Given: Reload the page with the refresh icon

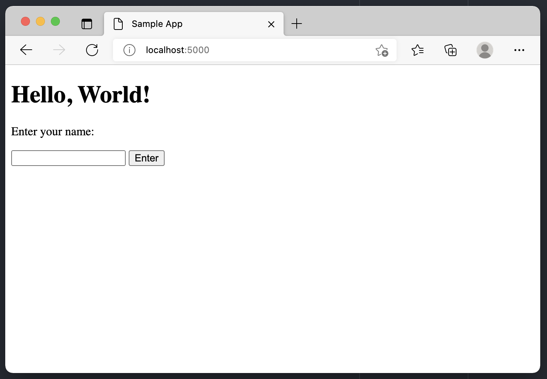Looking at the screenshot, I should coord(92,50).
